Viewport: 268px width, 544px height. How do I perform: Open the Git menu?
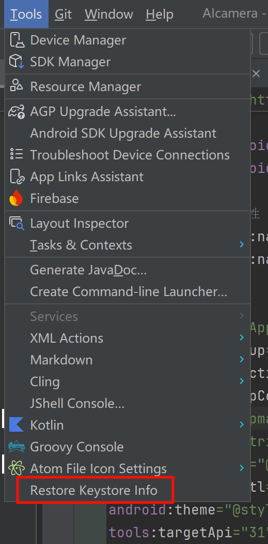tap(64, 14)
